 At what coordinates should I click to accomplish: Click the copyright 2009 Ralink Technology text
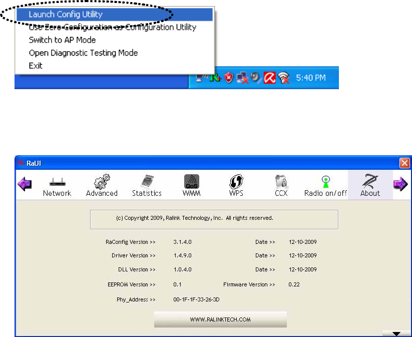click(x=194, y=218)
